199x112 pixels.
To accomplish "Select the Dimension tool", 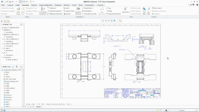I will tap(51, 8).
